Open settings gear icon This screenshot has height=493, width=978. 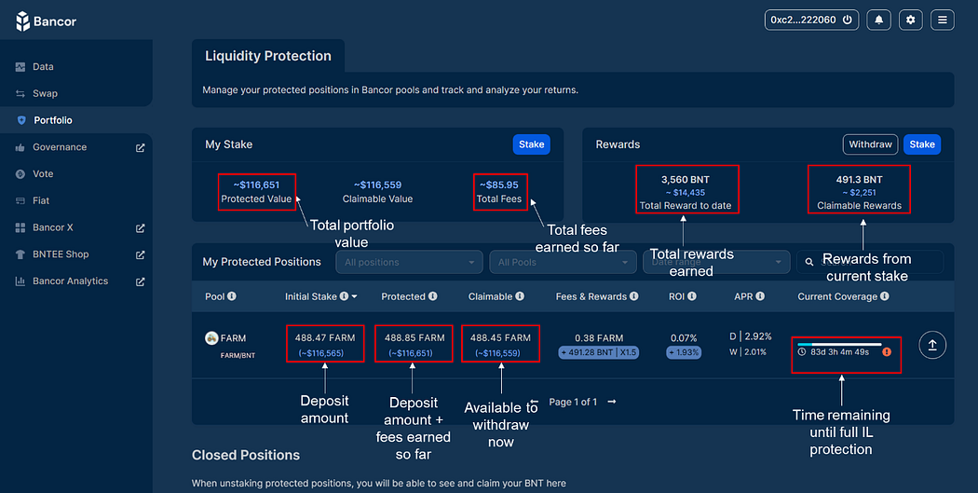[x=911, y=20]
